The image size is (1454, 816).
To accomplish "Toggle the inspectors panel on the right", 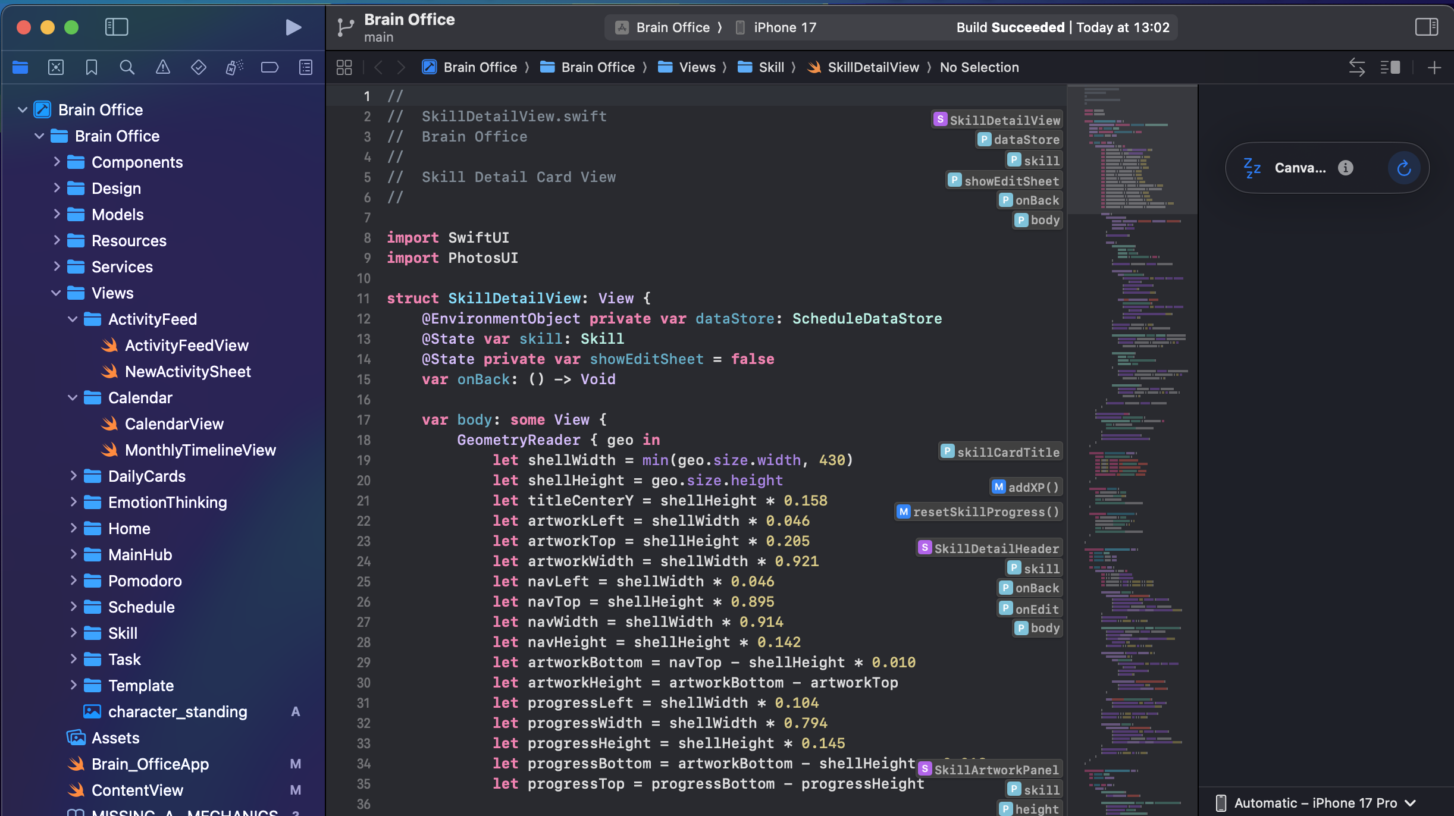I will (1426, 27).
